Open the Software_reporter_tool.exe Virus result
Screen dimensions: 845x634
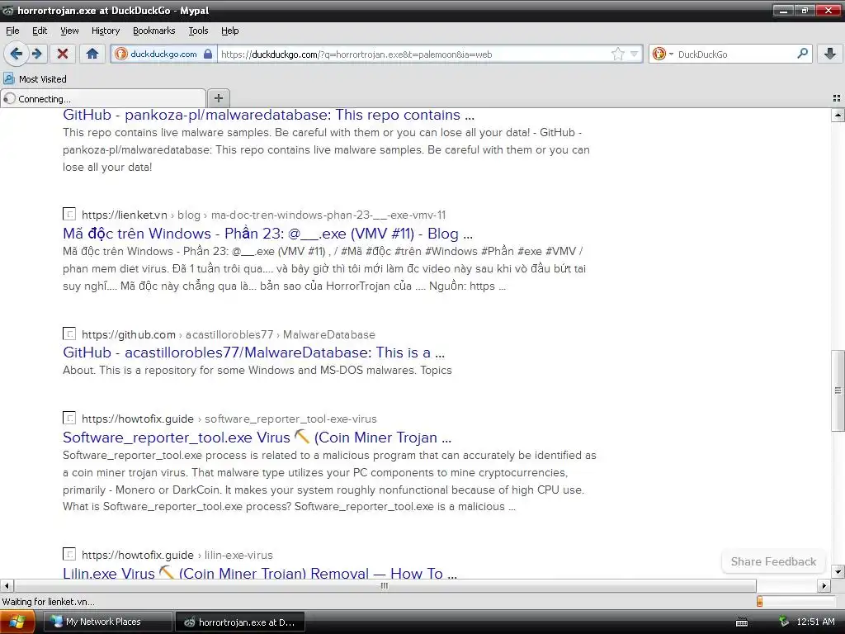pos(257,438)
